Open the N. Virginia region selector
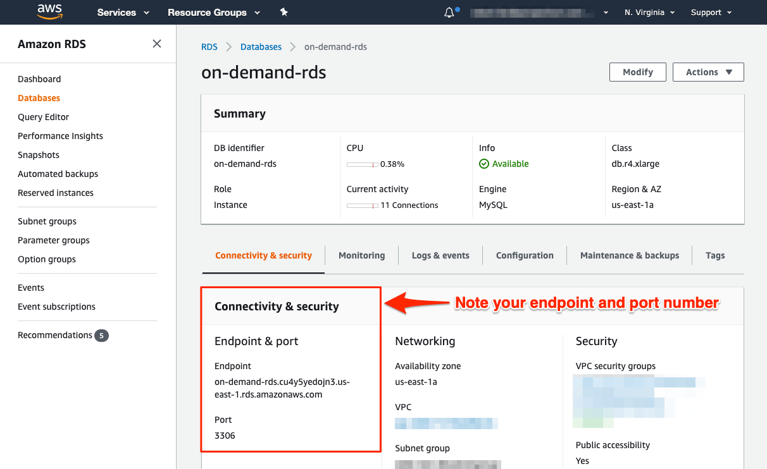Viewport: 767px width, 469px height. 649,13
